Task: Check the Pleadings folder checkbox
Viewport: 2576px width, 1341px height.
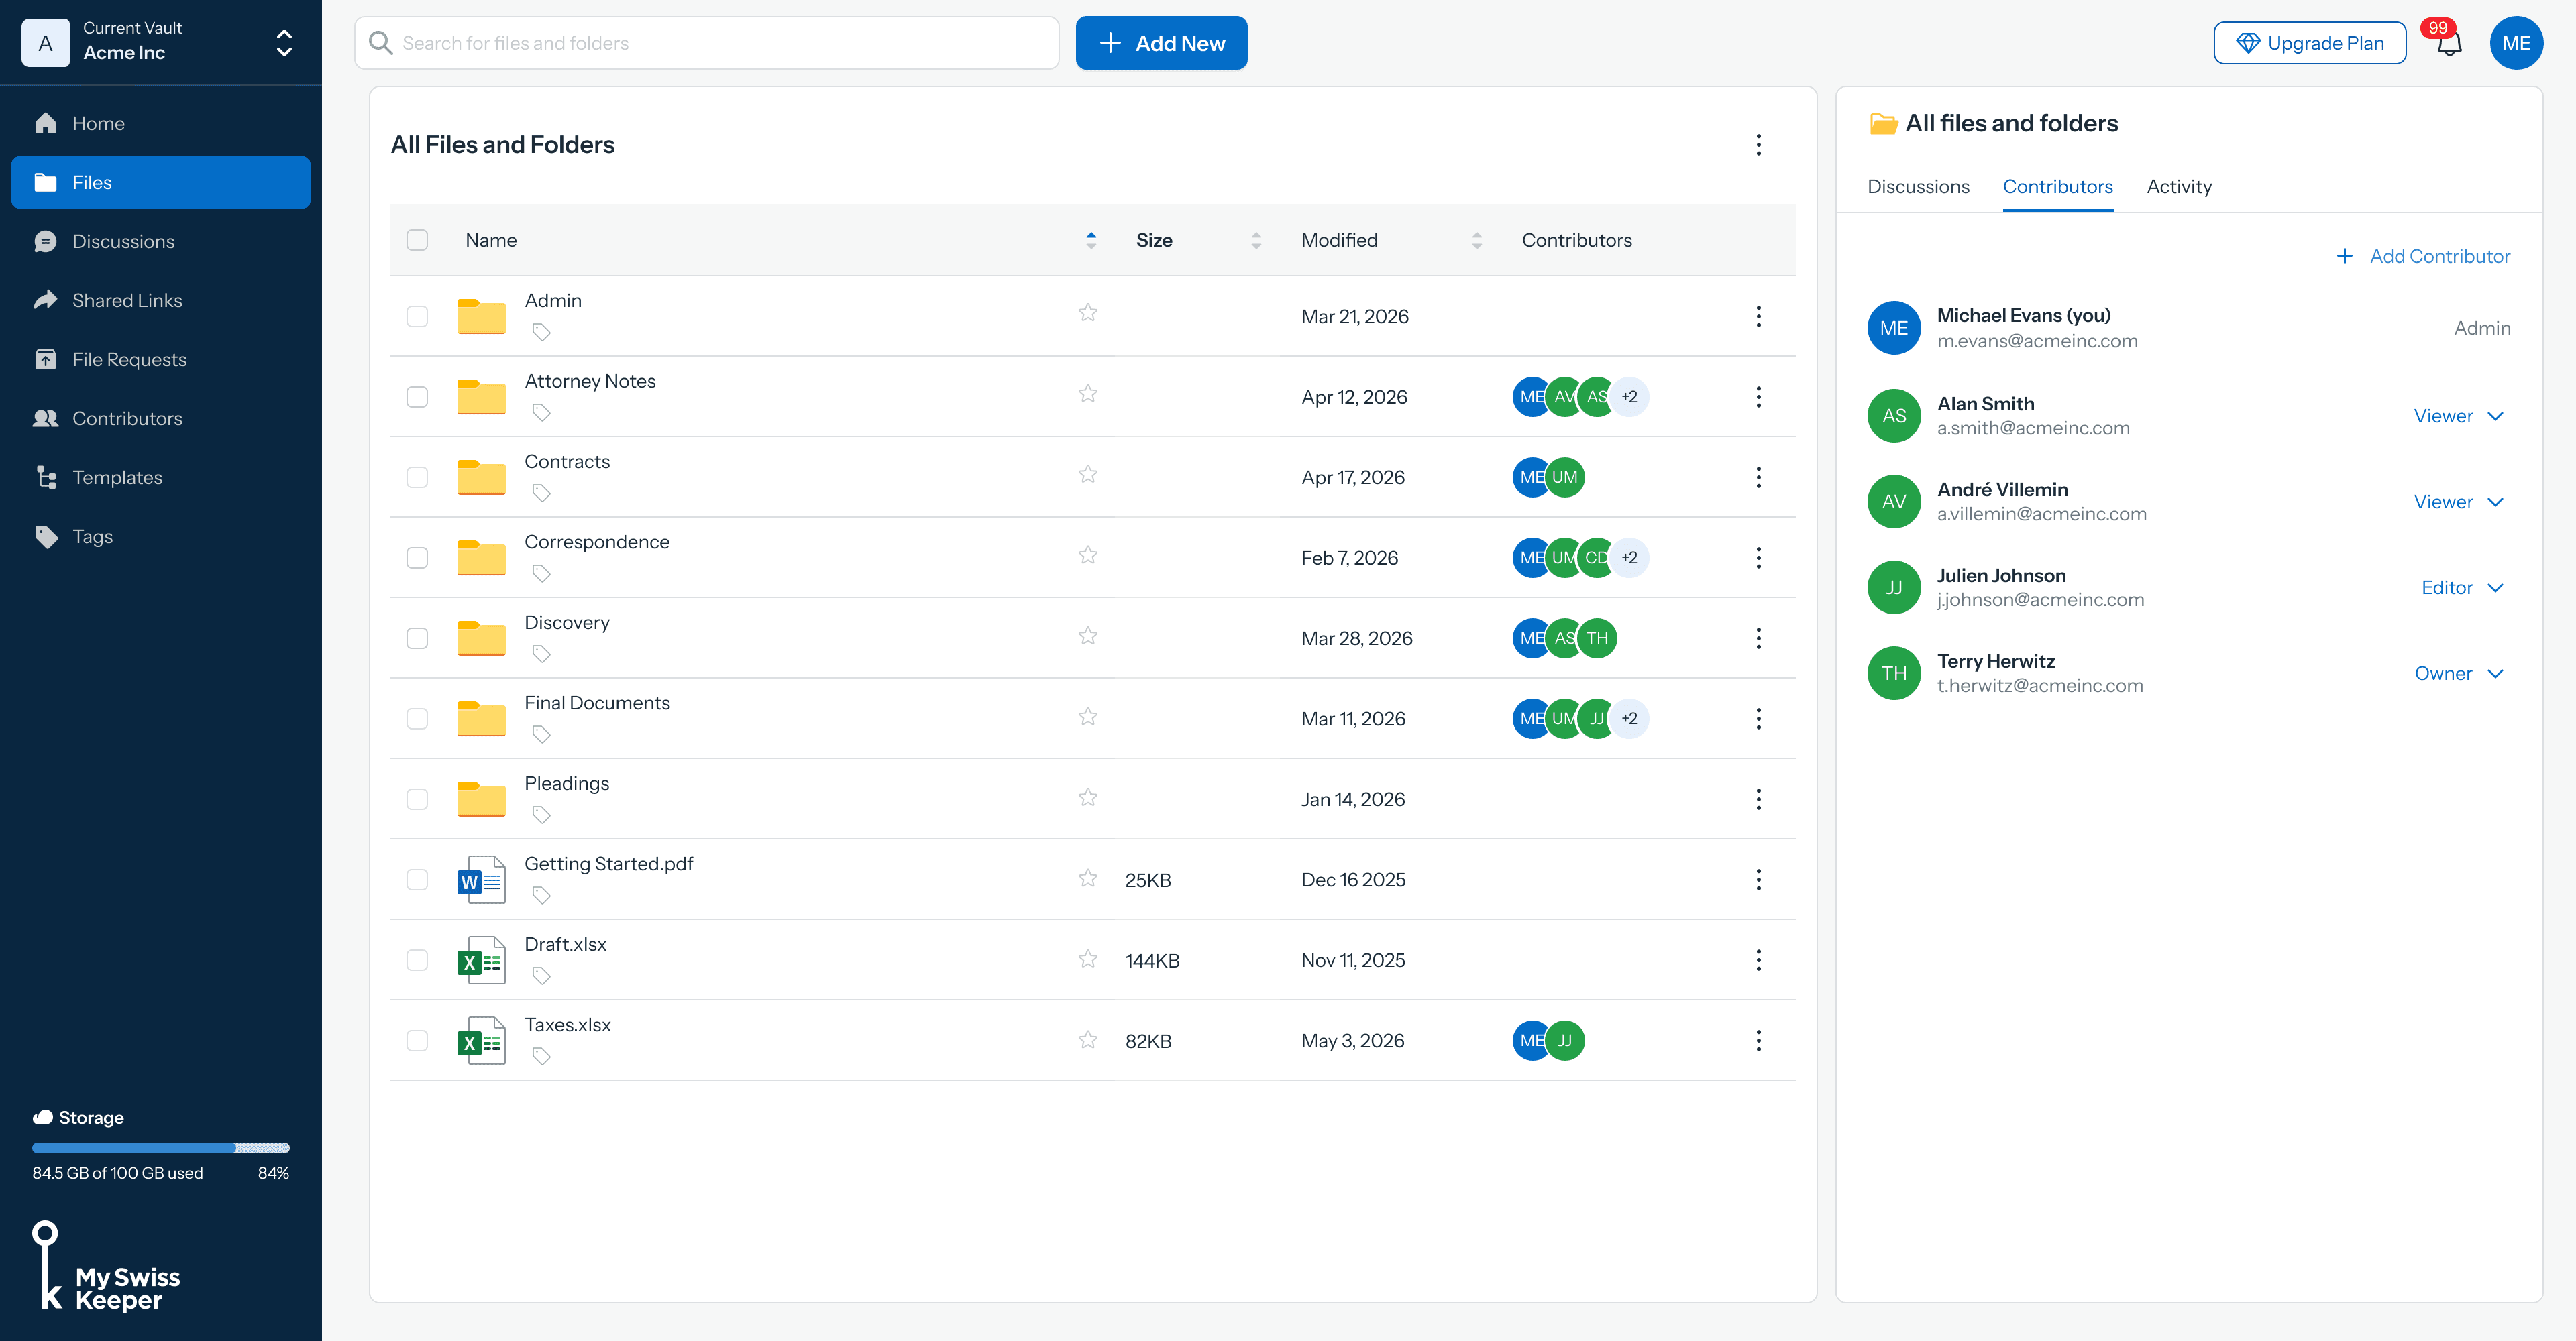Action: coord(417,799)
